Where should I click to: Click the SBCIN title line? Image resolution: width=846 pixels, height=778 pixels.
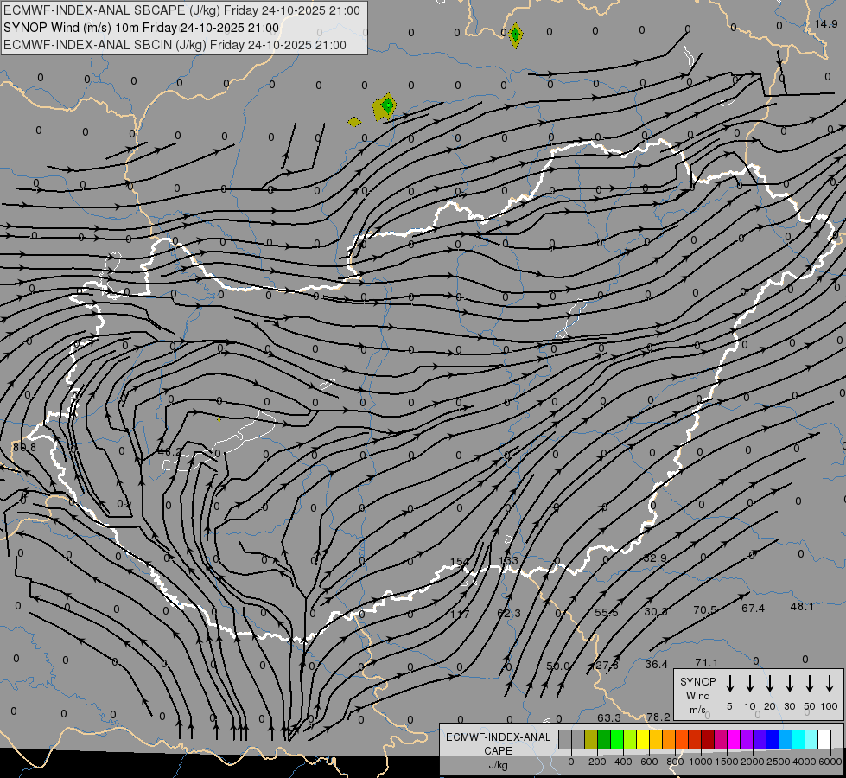click(175, 45)
